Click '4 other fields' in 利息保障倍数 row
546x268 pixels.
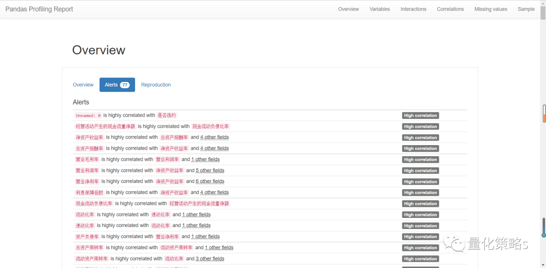(x=214, y=192)
